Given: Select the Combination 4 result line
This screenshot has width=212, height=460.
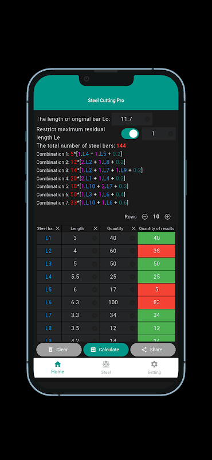Looking at the screenshot, I should coord(81,178).
